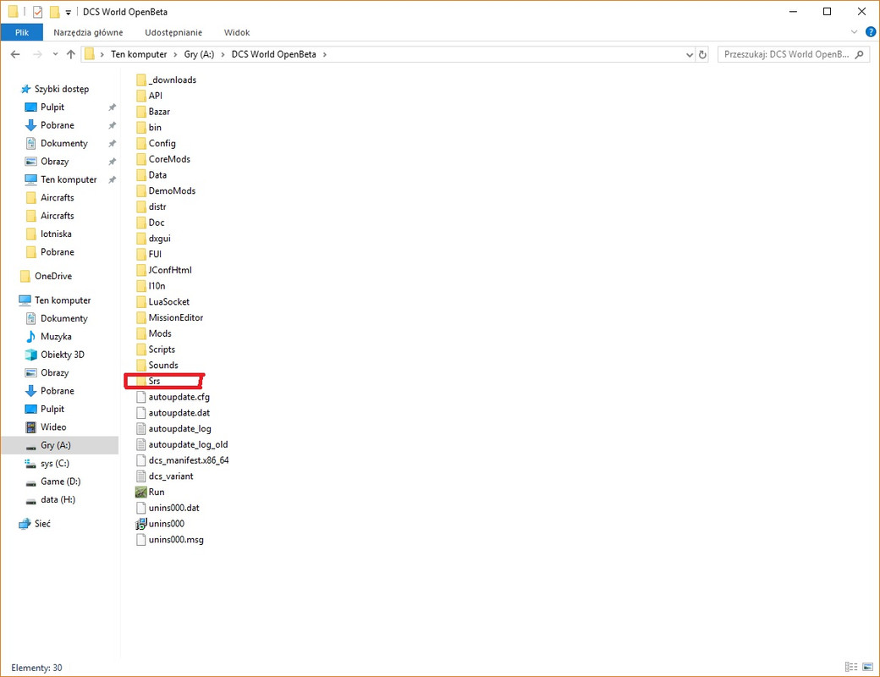Click New folder icon in title bar
The image size is (880, 677).
pos(54,12)
